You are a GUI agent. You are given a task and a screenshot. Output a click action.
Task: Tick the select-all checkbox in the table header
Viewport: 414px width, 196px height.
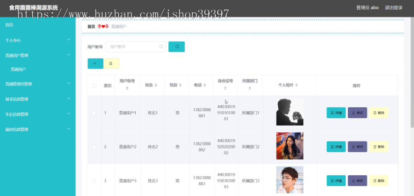(x=94, y=86)
